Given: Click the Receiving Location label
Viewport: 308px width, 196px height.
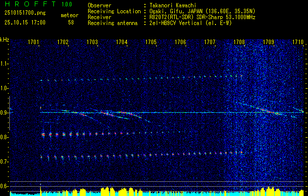Looking at the screenshot, I should click(x=114, y=11).
